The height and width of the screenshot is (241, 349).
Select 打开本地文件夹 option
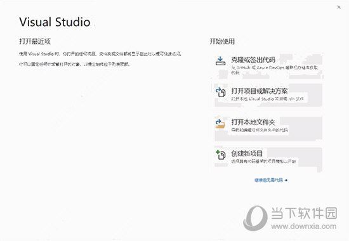pos(268,128)
